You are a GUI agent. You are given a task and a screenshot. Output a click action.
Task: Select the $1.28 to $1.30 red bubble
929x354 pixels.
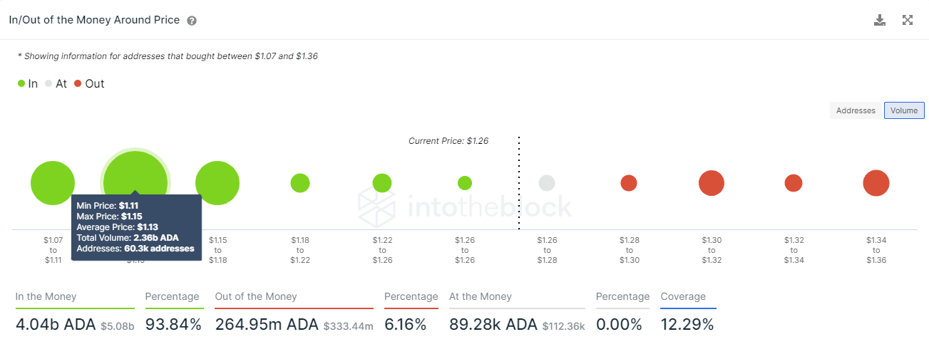(629, 183)
